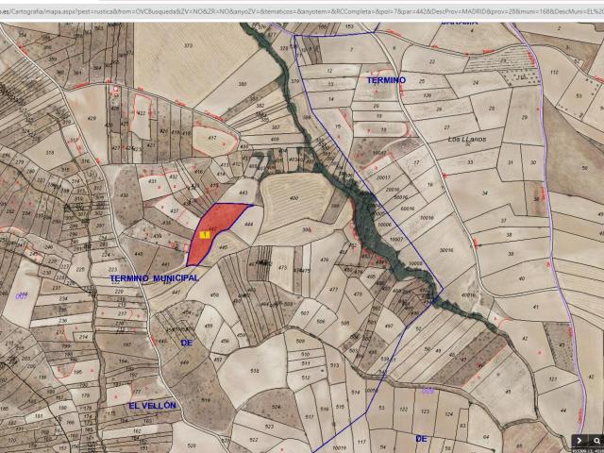Select parcel number 417 with the red outline

pyautogui.click(x=212, y=138)
